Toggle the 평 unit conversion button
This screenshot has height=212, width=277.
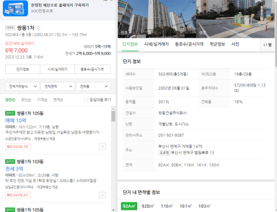267,45
